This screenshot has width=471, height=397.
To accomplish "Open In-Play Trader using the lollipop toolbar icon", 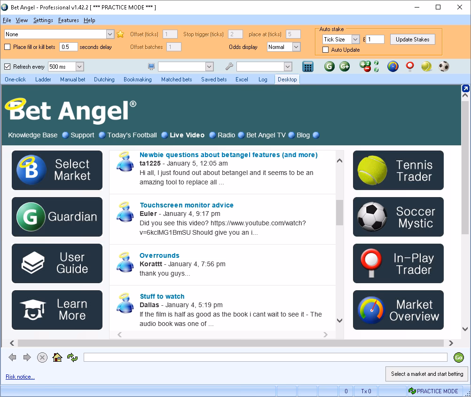I will click(409, 67).
